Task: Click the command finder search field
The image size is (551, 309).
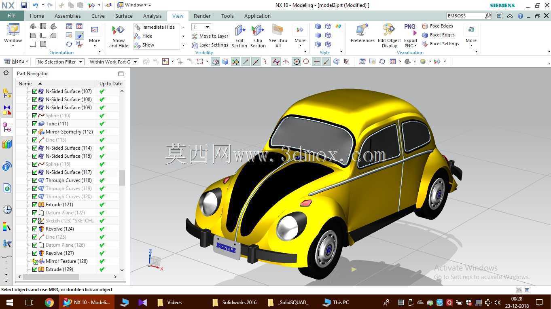Action: [x=465, y=16]
